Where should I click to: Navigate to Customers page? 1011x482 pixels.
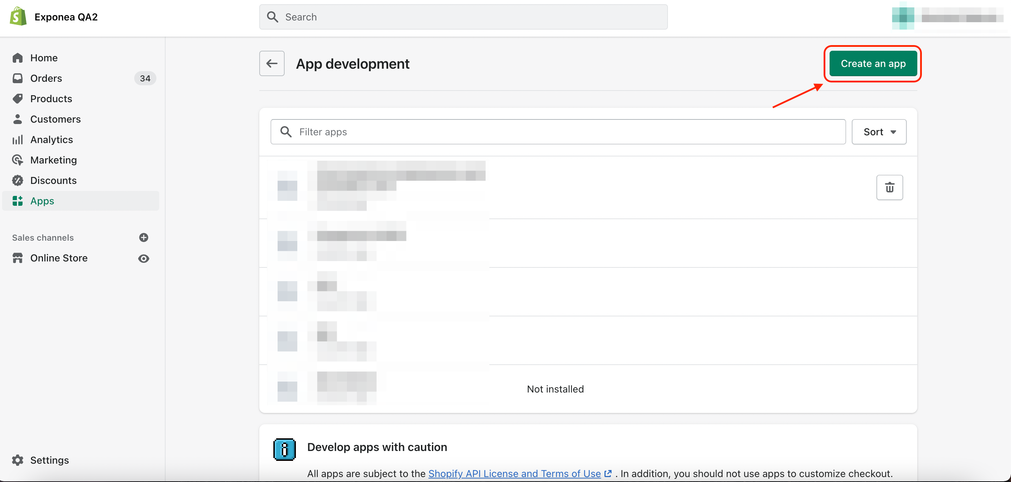point(55,119)
